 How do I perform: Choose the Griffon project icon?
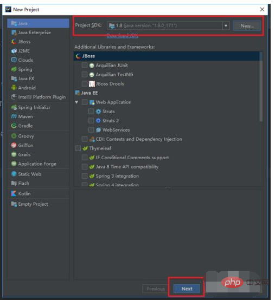pos(14,145)
